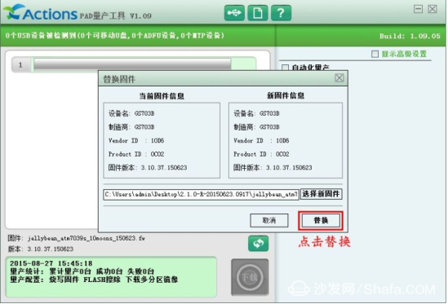The image size is (448, 304).
Task: Toggle the 自动化量产 checkbox
Action: point(285,68)
